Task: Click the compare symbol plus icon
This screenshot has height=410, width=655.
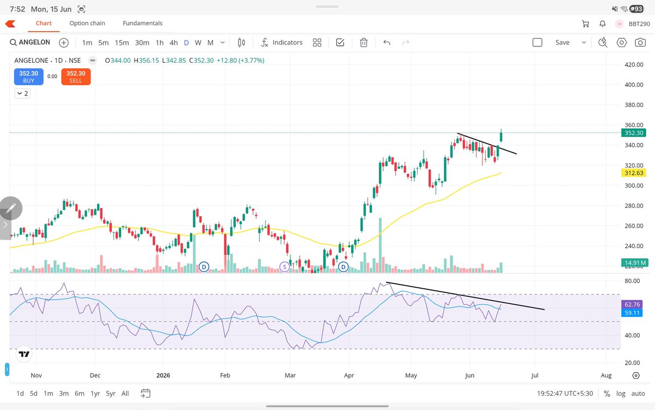Action: pyautogui.click(x=64, y=43)
